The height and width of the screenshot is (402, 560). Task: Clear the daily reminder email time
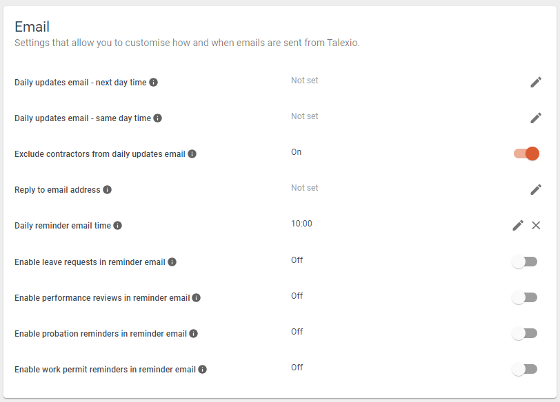coord(536,225)
